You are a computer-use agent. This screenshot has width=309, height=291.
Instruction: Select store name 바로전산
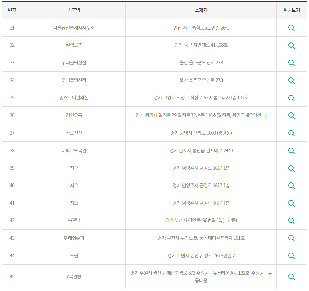(74, 133)
